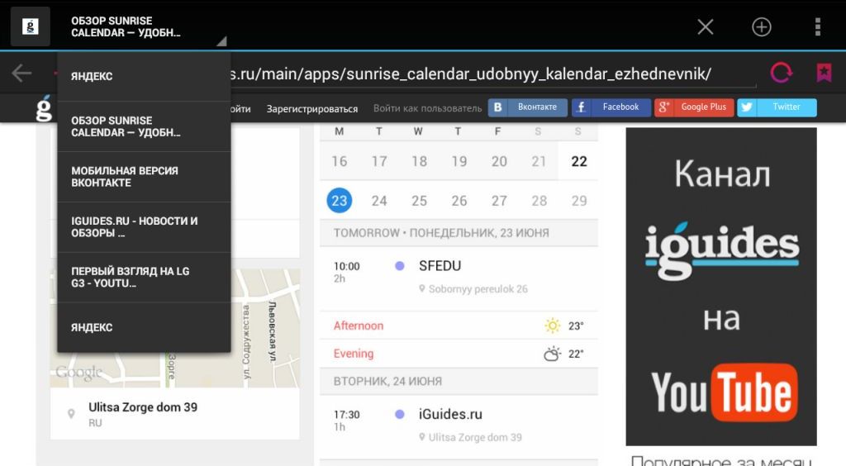Open the iGuides.ru calendar event
This screenshot has height=466, width=846.
[459, 426]
